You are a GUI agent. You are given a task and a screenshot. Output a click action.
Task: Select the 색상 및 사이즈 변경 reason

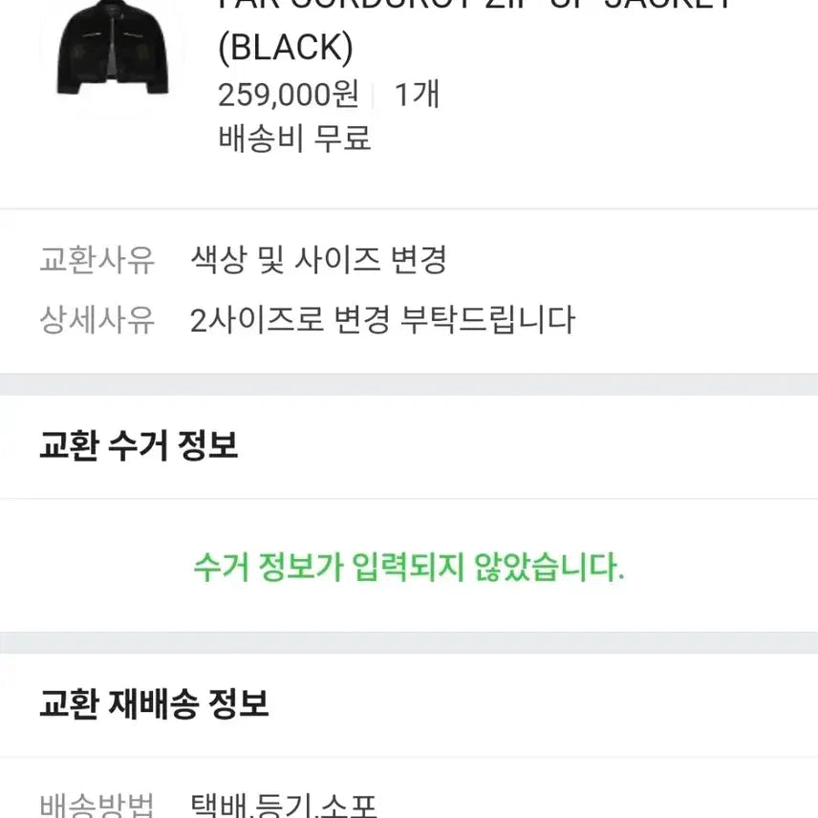click(x=318, y=260)
